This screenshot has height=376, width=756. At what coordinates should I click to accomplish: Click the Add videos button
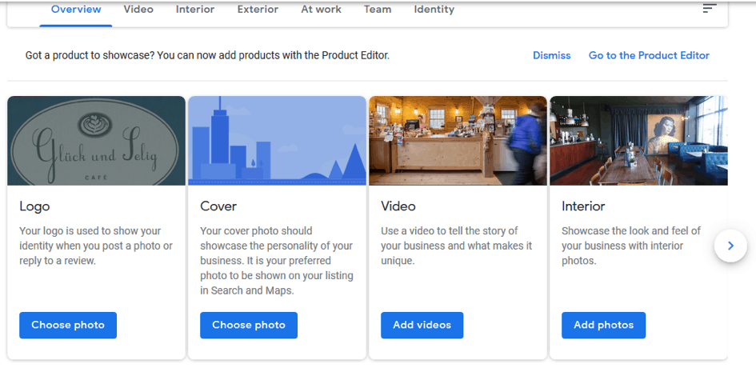point(422,325)
